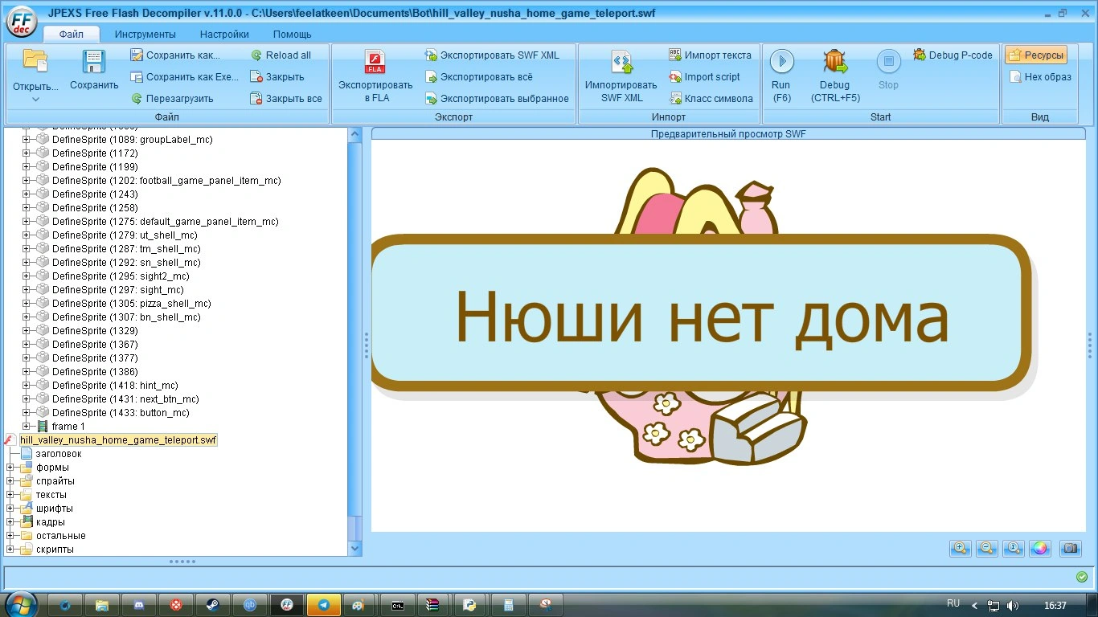Open the Файл ribbon tab
The height and width of the screenshot is (617, 1098).
(72, 35)
